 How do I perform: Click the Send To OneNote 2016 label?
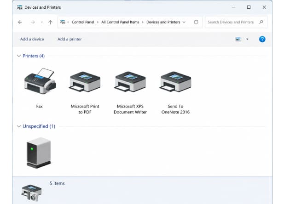pyautogui.click(x=175, y=109)
